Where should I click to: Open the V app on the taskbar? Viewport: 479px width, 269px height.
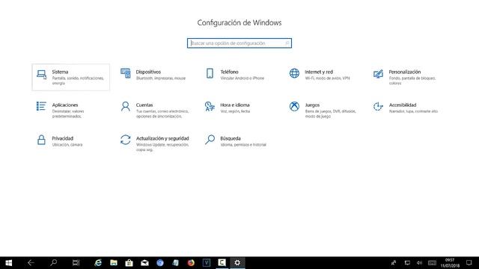pyautogui.click(x=207, y=262)
